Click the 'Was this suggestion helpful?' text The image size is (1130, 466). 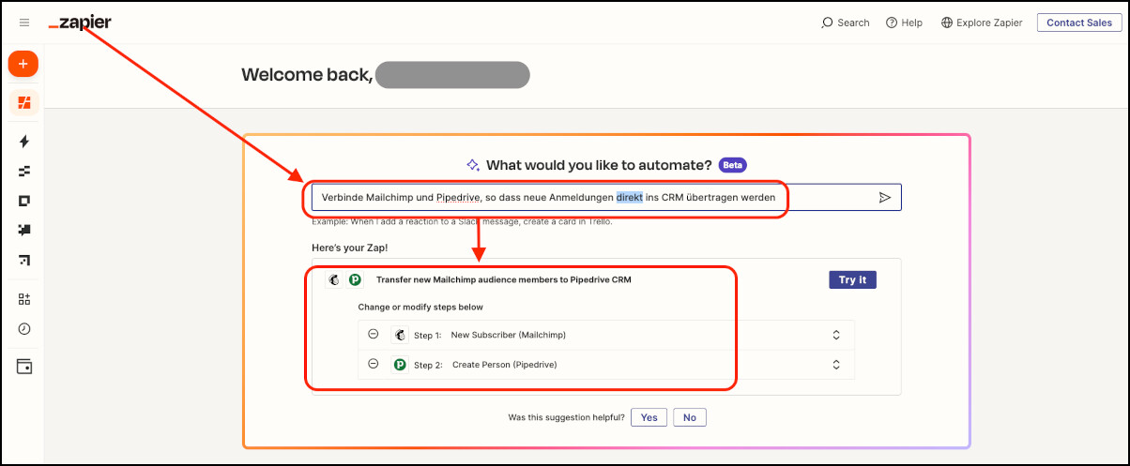pos(566,417)
